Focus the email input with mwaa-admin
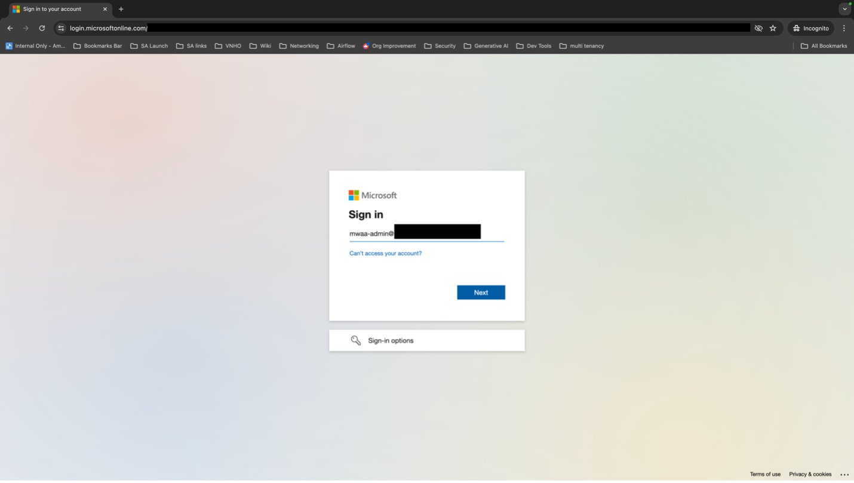Screen dimensions: 854x483 [426, 233]
